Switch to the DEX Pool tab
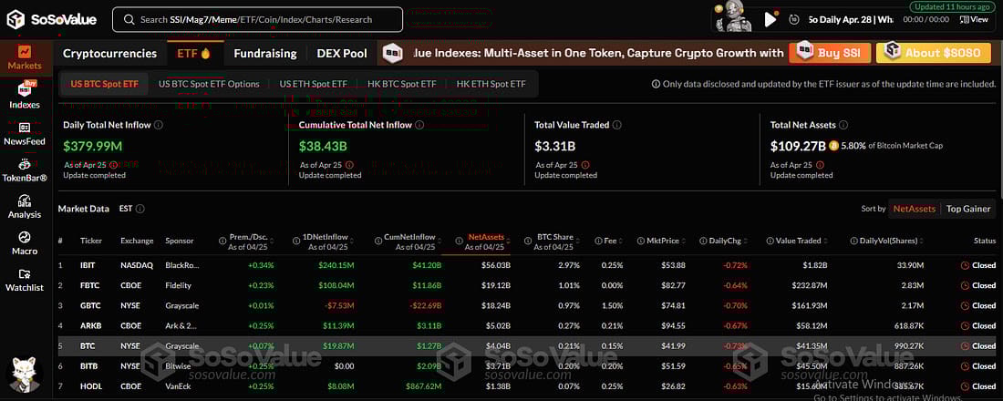The height and width of the screenshot is (401, 1003). click(342, 54)
